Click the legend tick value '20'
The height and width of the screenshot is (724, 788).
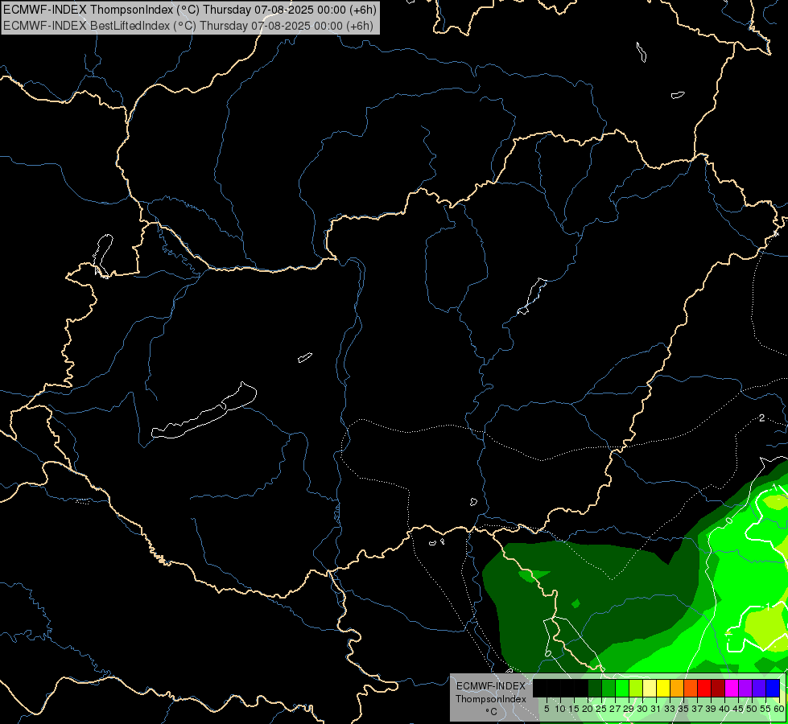(x=588, y=709)
